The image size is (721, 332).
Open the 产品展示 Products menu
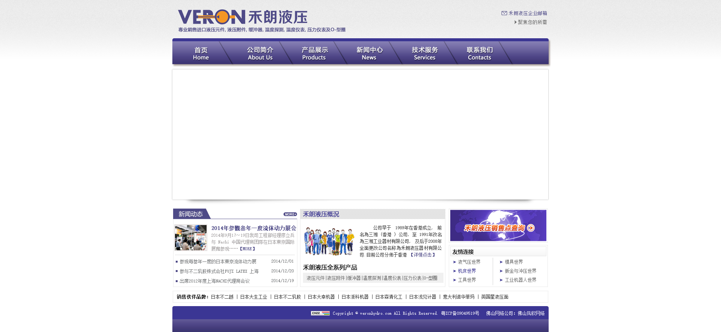[314, 53]
